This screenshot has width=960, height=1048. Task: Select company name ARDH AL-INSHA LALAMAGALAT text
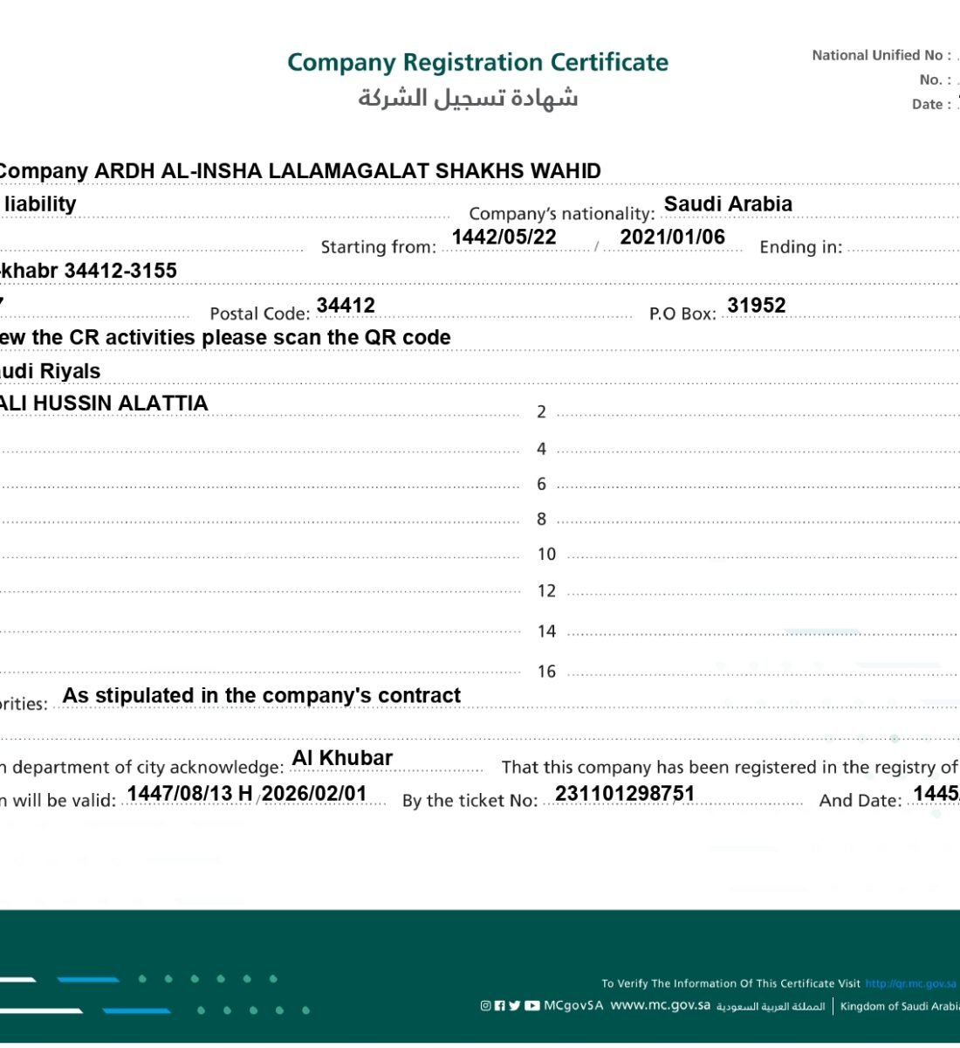click(x=262, y=171)
